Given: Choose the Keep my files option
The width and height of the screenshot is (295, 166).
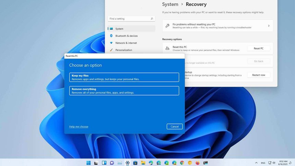Looking at the screenshot, I should [124, 77].
